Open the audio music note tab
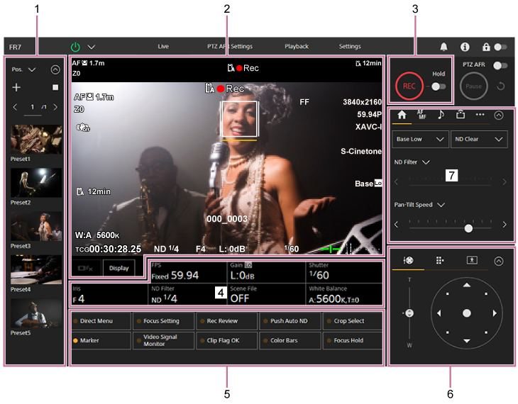The height and width of the screenshot is (404, 518). (441, 114)
